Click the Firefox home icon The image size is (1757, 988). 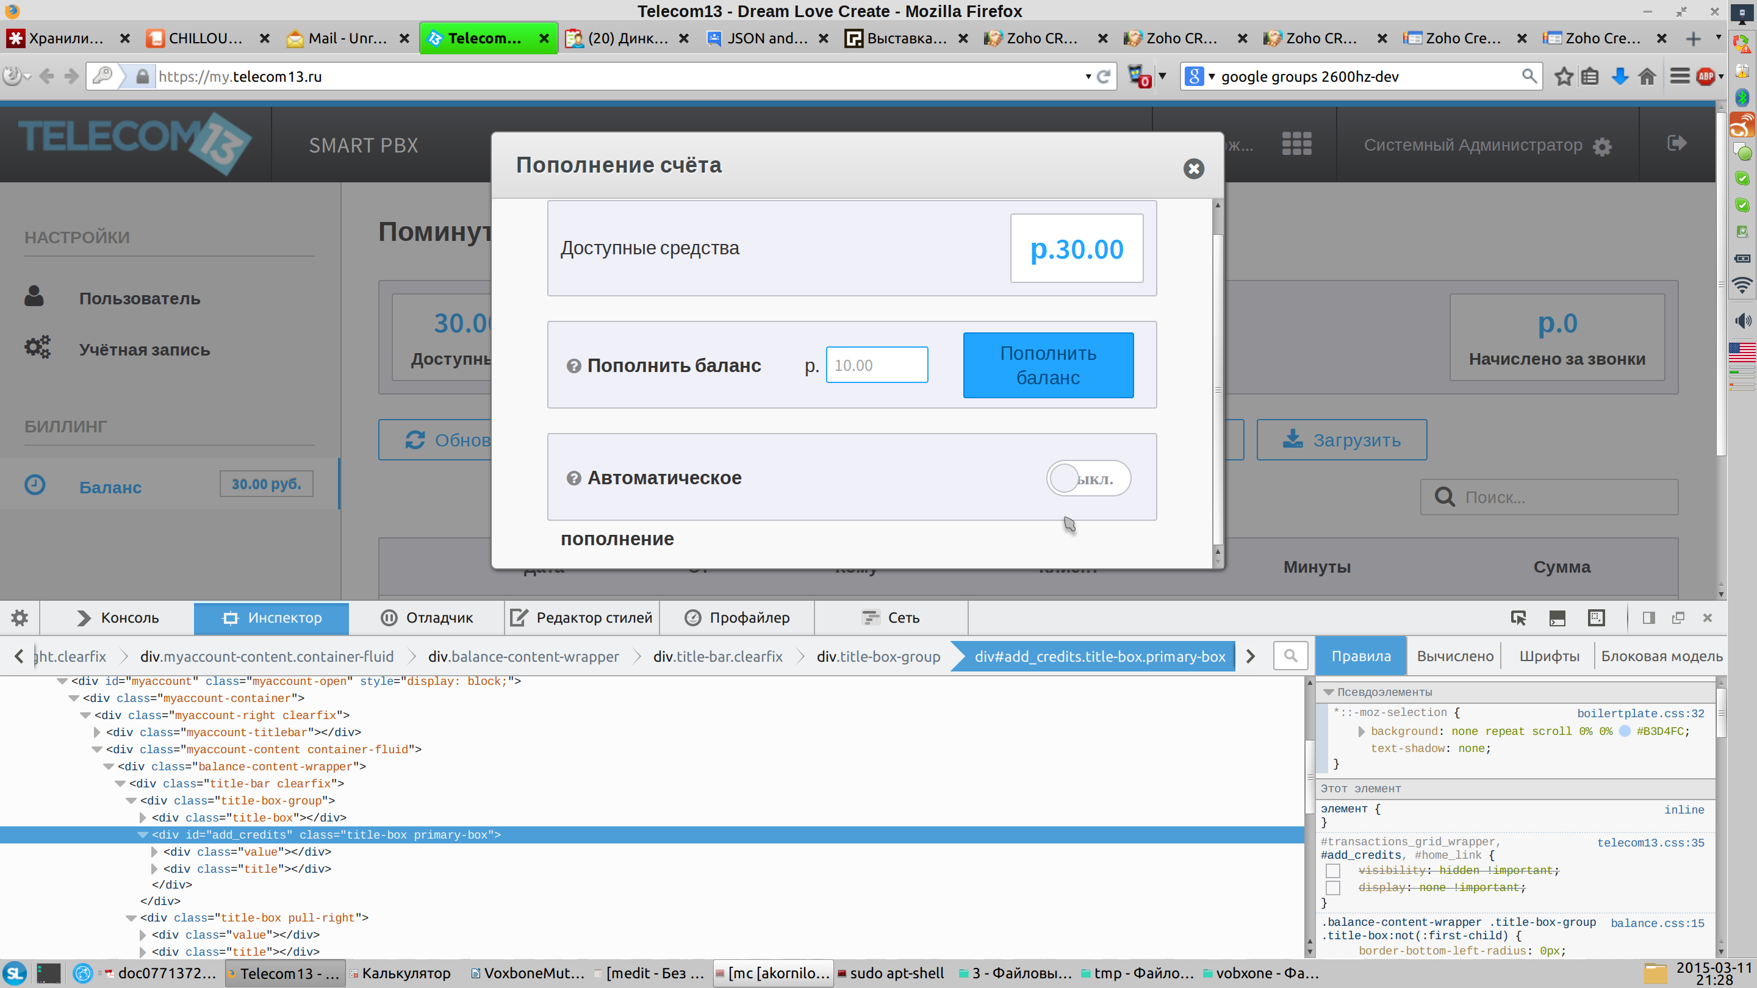[1647, 76]
